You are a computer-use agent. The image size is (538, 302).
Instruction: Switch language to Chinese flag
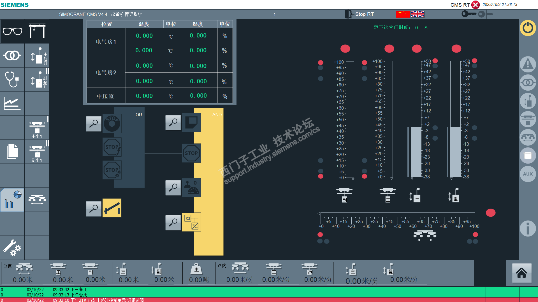[x=403, y=14]
